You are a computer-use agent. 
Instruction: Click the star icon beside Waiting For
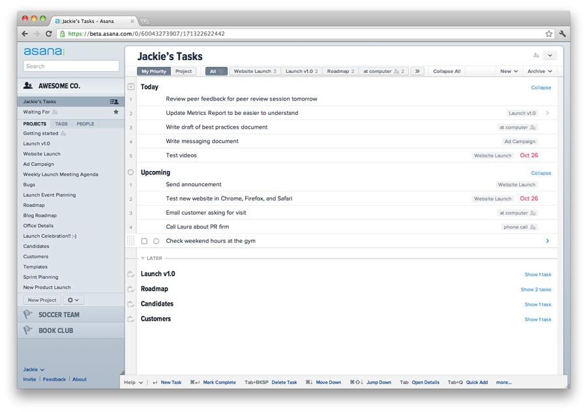click(x=116, y=112)
